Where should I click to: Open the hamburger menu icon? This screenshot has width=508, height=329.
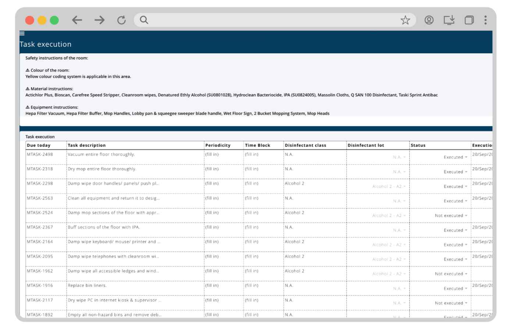(22, 33)
